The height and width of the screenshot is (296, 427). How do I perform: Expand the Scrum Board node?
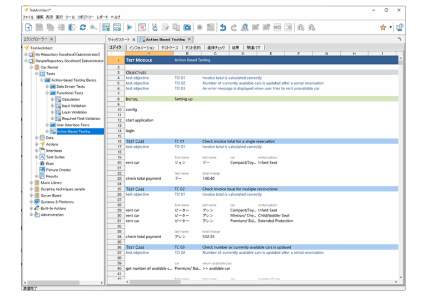(31, 195)
